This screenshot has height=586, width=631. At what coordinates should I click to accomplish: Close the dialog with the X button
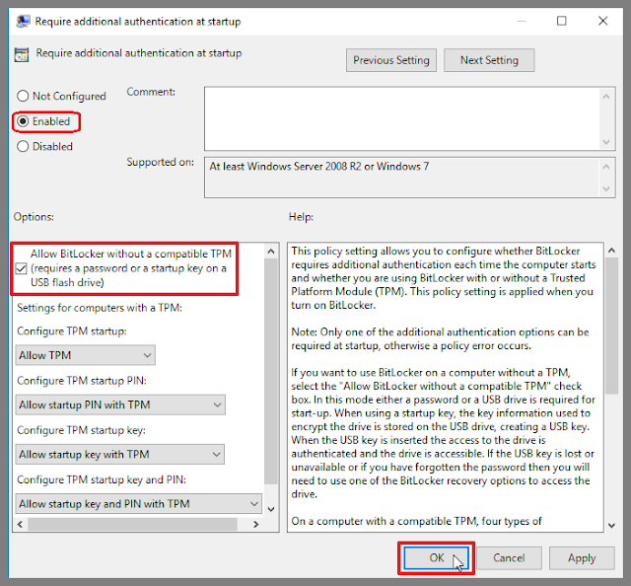point(602,21)
